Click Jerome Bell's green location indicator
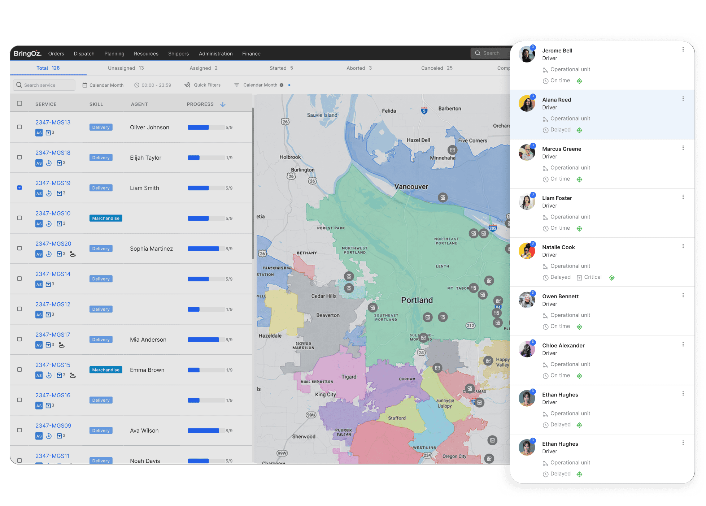706x506 pixels. 579,81
